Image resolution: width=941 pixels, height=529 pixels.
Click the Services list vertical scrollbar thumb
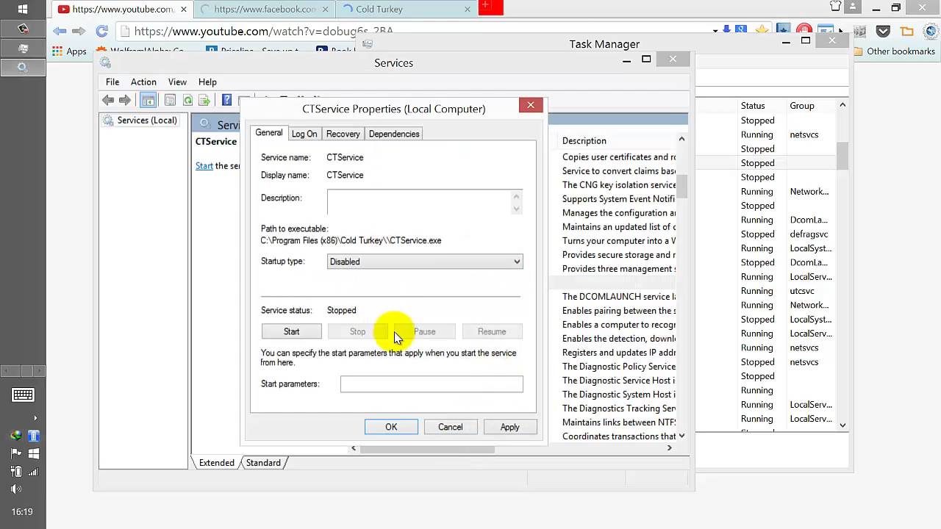tap(682, 186)
